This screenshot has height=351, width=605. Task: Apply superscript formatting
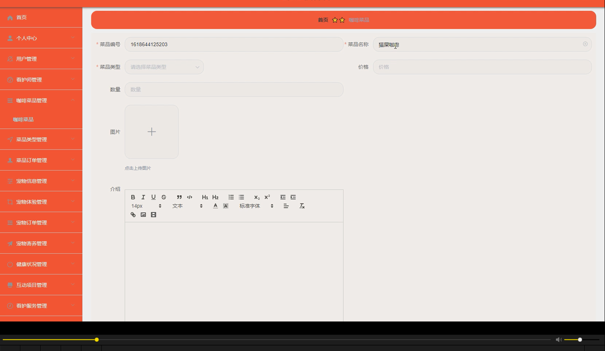coord(267,197)
